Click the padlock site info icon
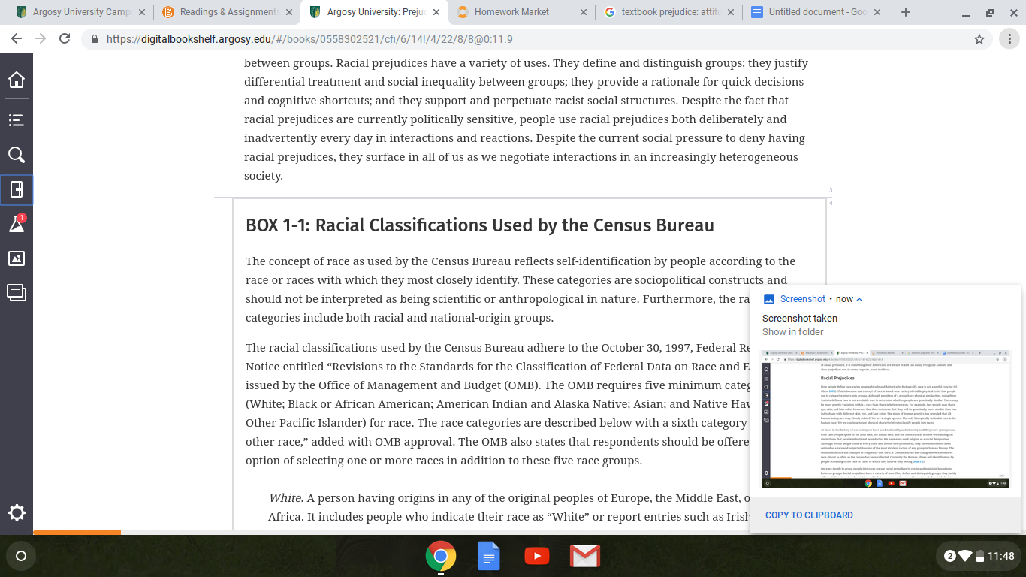This screenshot has width=1026, height=577. coord(94,39)
